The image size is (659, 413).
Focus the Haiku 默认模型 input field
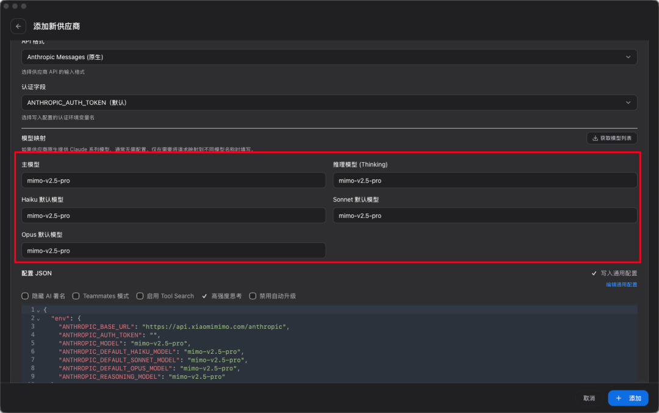click(173, 215)
